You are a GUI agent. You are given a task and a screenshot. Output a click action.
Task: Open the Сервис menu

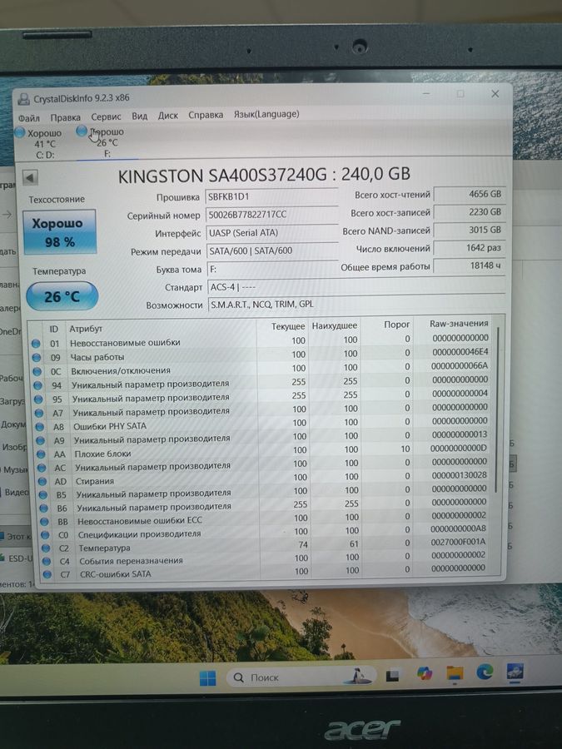pyautogui.click(x=106, y=117)
